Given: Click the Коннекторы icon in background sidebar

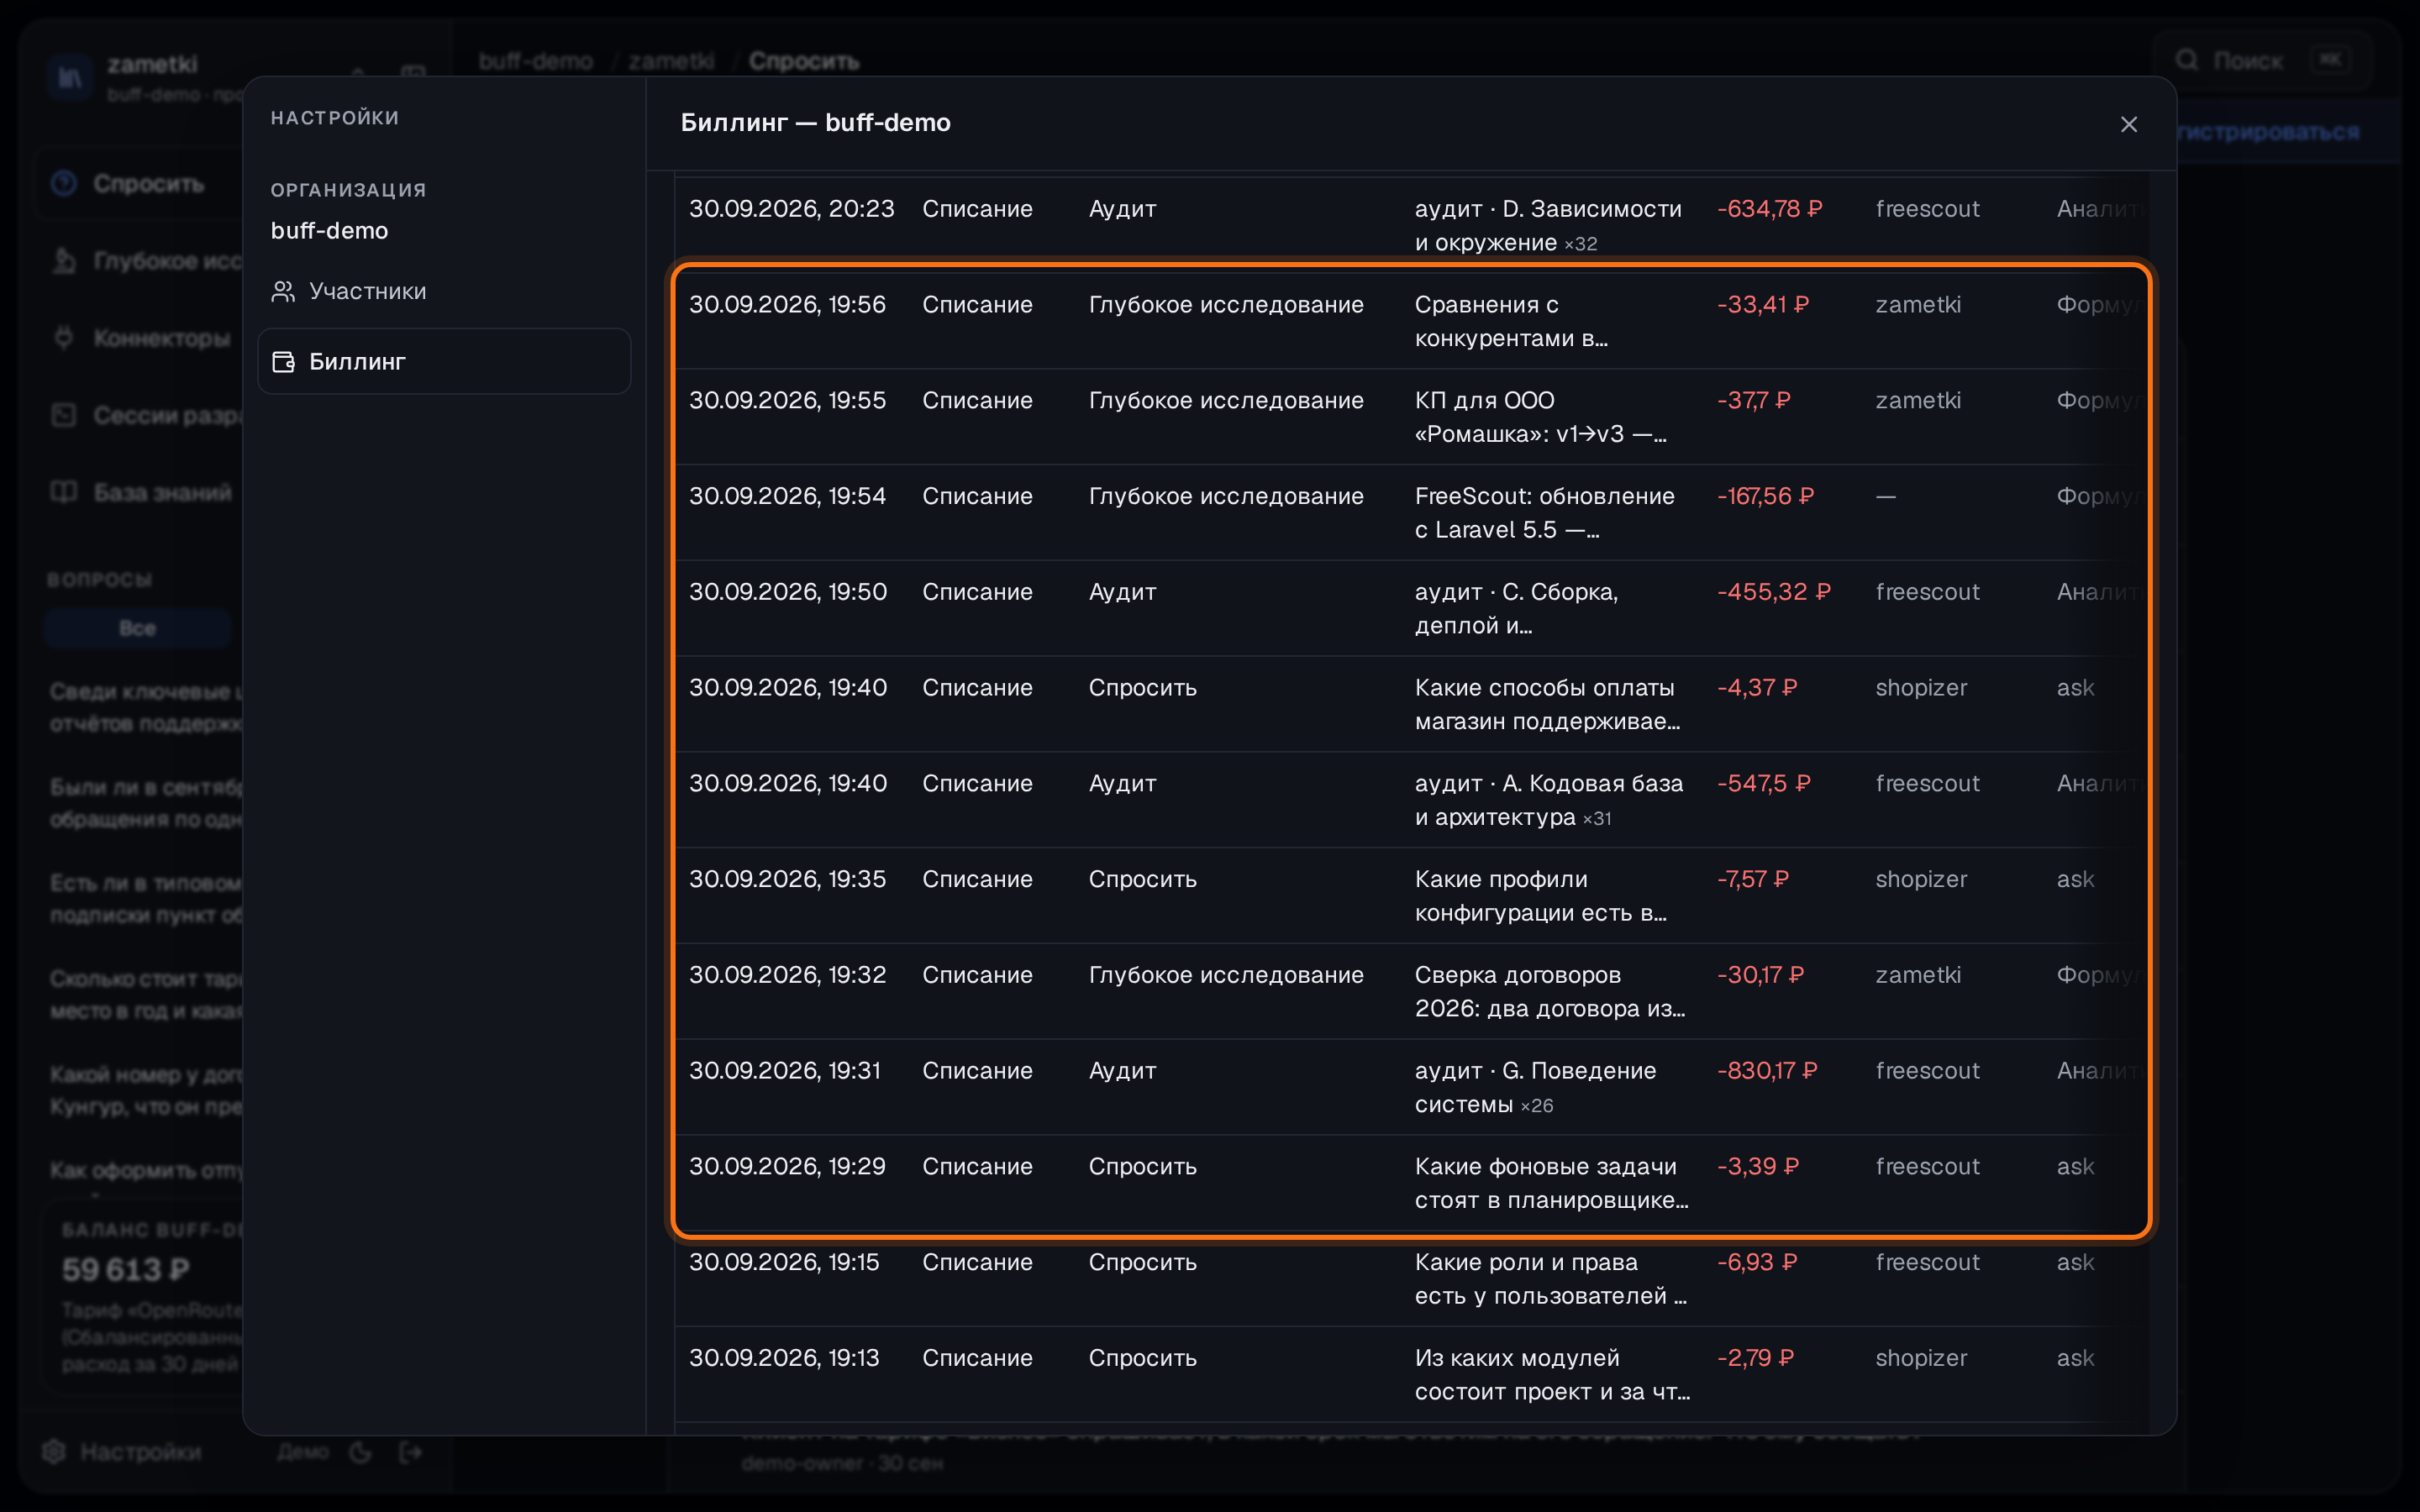Looking at the screenshot, I should pos(64,338).
